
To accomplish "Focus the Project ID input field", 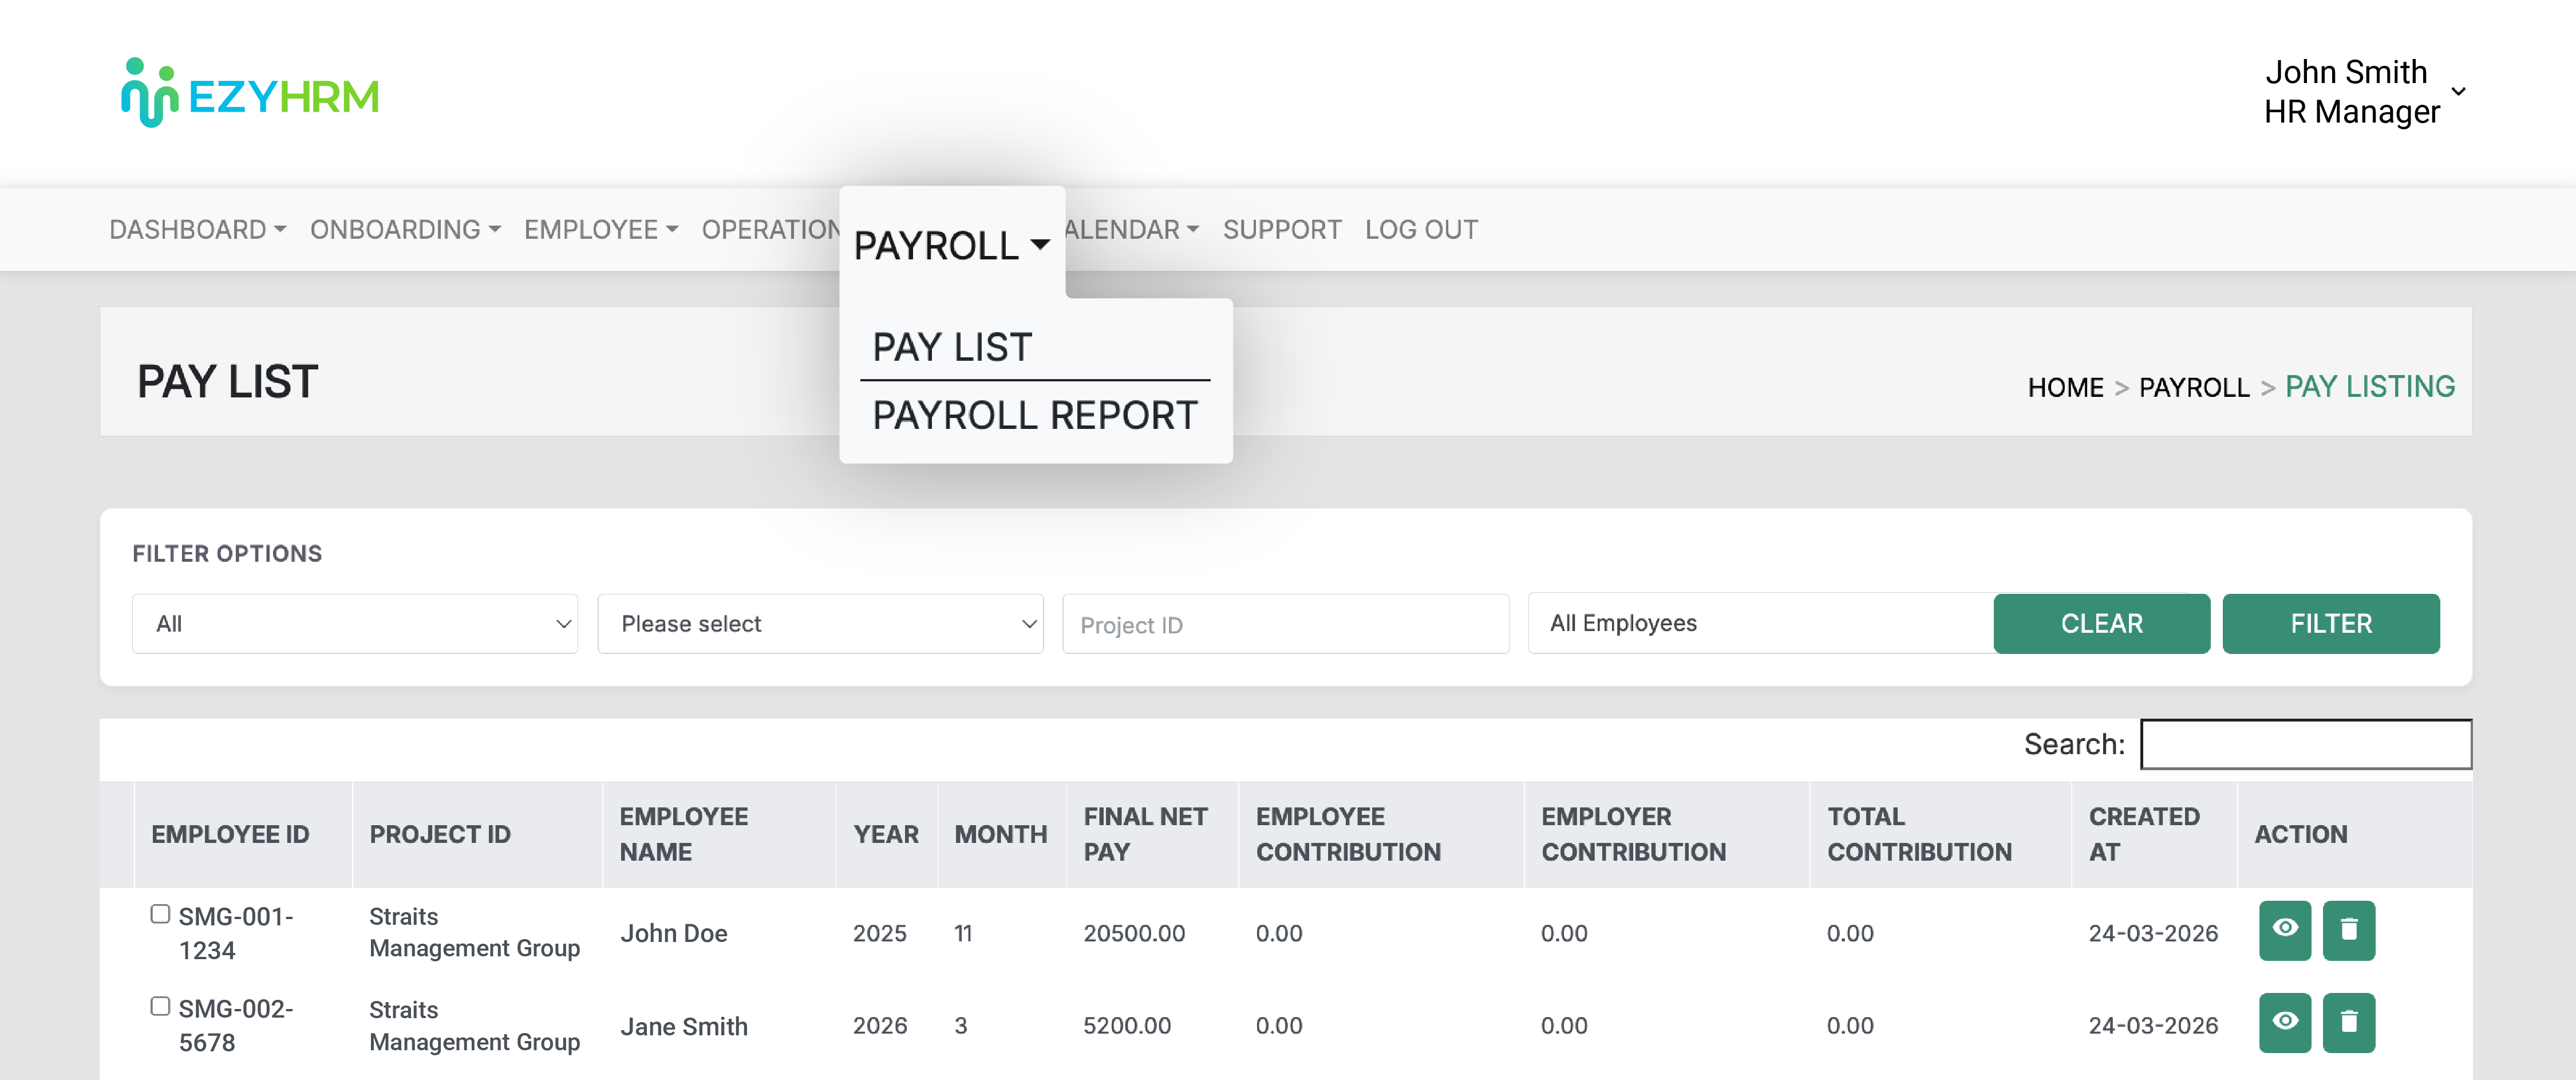I will click(x=1285, y=624).
